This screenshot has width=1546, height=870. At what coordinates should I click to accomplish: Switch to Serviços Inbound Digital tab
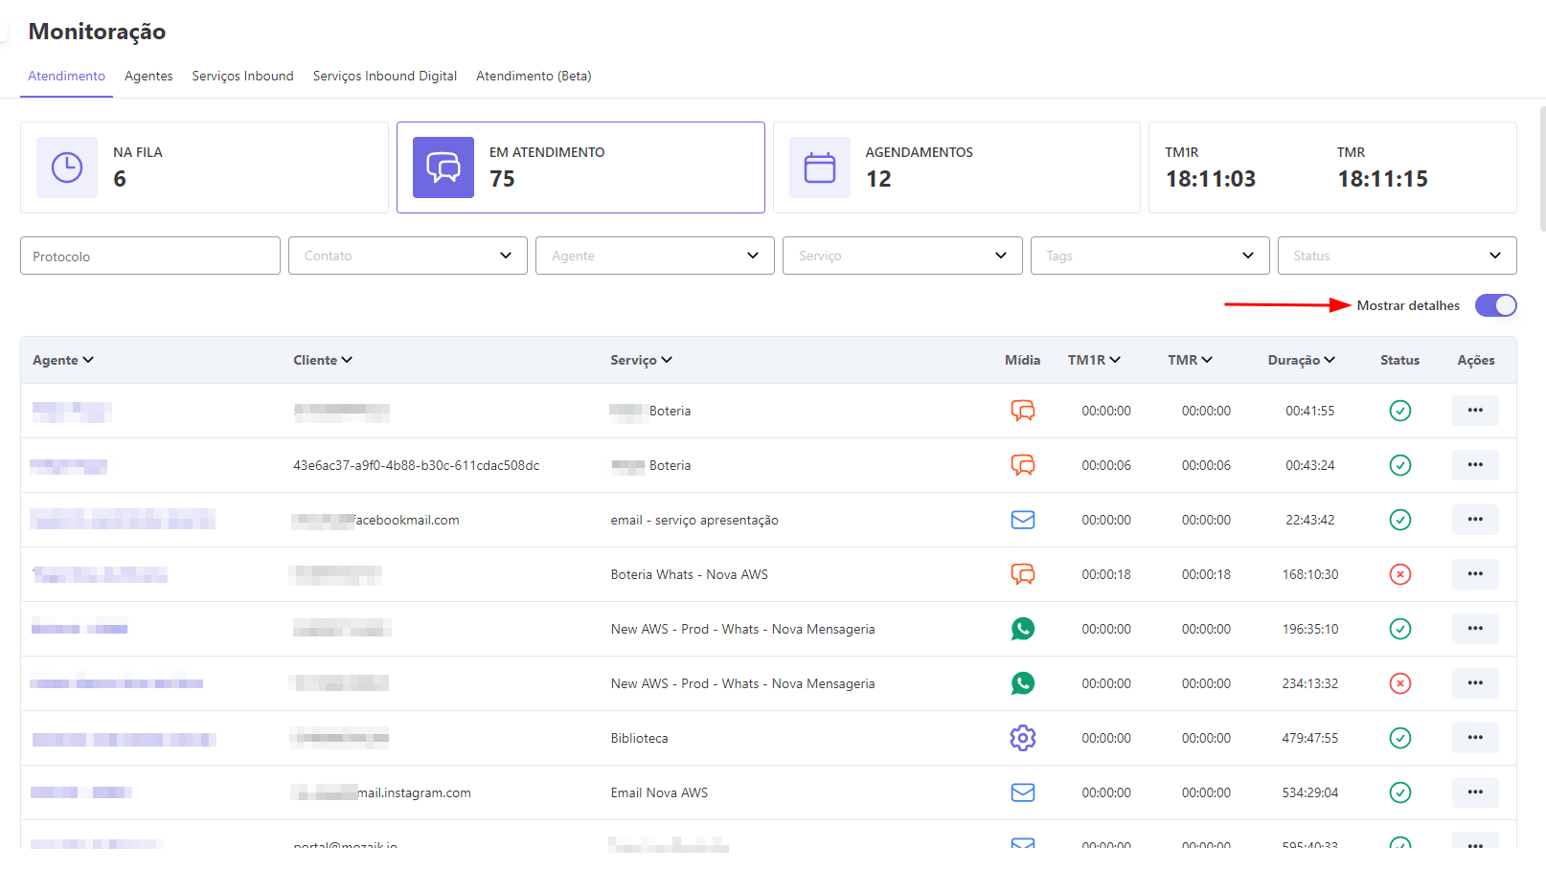coord(385,76)
